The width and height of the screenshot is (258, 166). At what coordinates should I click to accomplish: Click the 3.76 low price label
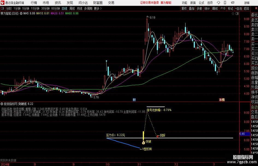(96, 97)
